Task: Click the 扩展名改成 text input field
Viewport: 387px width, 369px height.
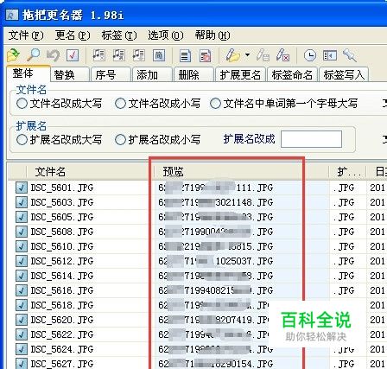Action: pos(311,139)
